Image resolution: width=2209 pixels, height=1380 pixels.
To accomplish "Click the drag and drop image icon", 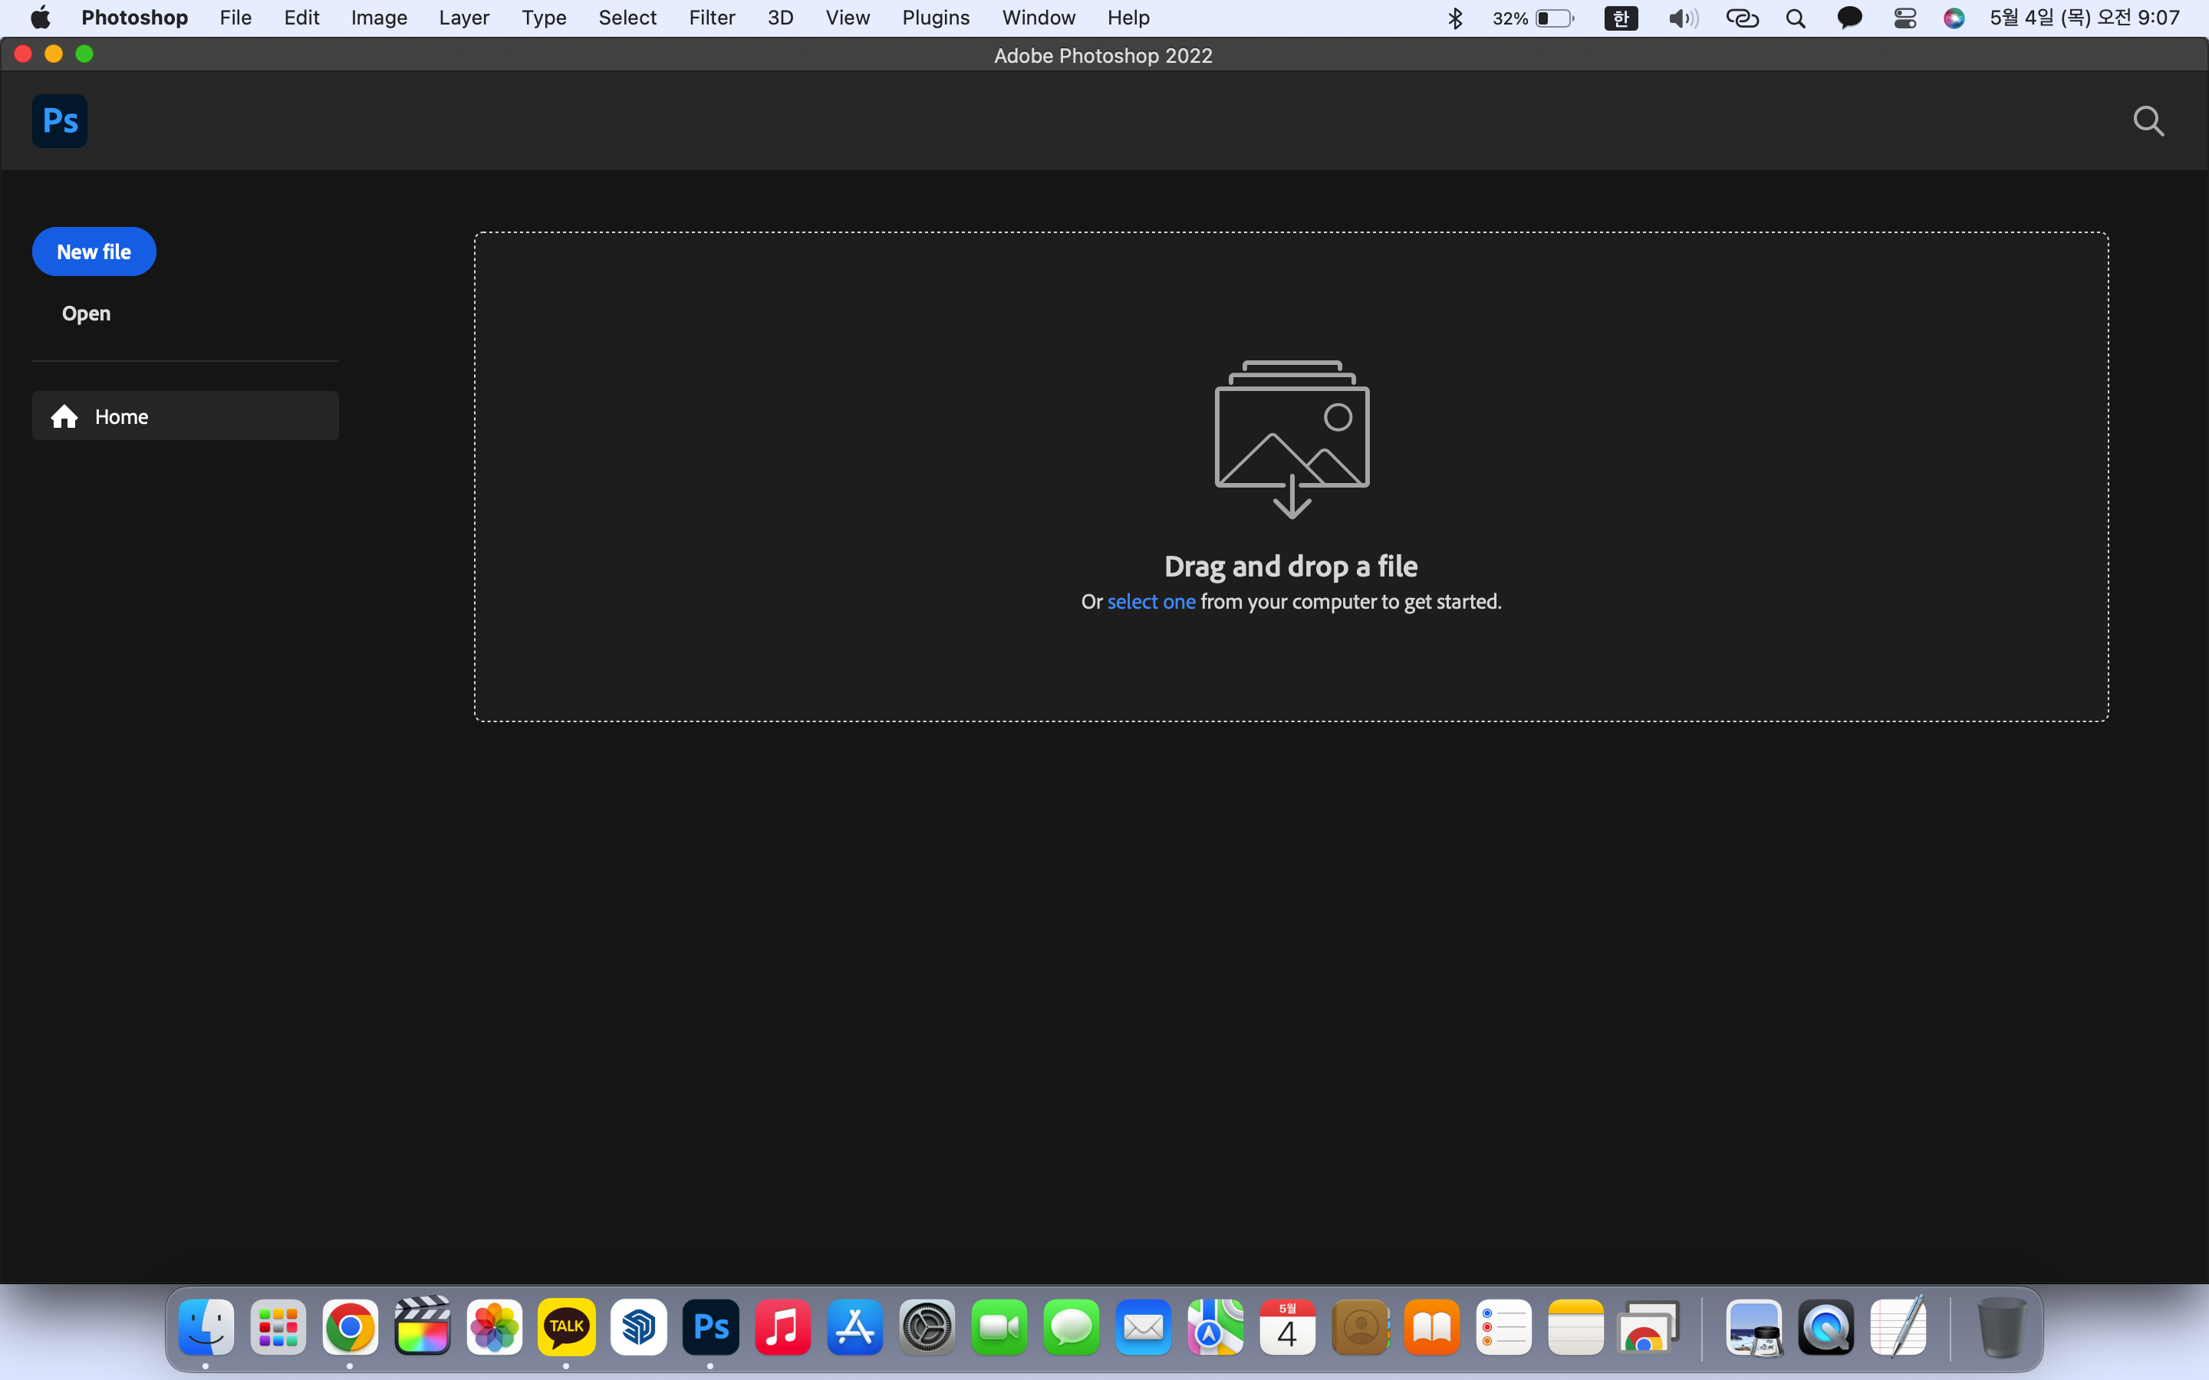I will pyautogui.click(x=1291, y=439).
